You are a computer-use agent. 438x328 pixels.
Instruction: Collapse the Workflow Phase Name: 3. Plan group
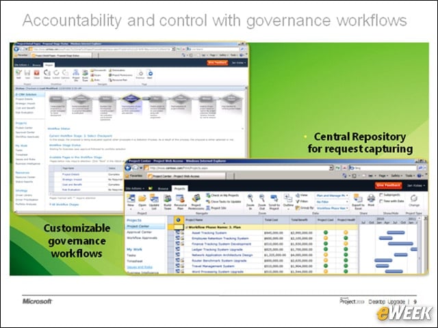tap(187, 228)
